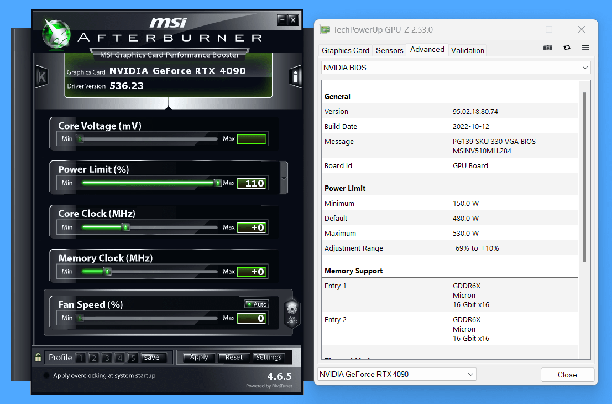Click the Board Id value GPU Board

[470, 165]
